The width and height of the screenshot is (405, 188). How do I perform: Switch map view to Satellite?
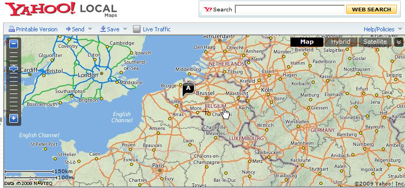(x=375, y=42)
